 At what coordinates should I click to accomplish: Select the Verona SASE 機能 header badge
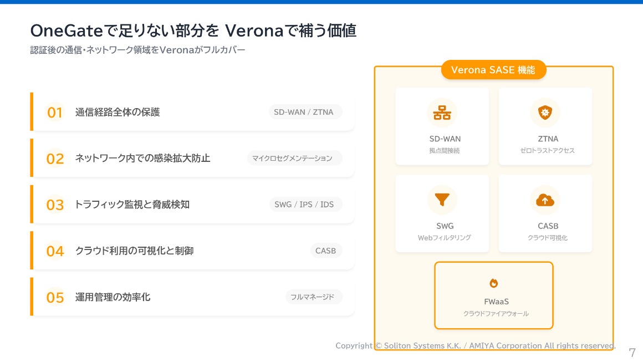pyautogui.click(x=493, y=70)
